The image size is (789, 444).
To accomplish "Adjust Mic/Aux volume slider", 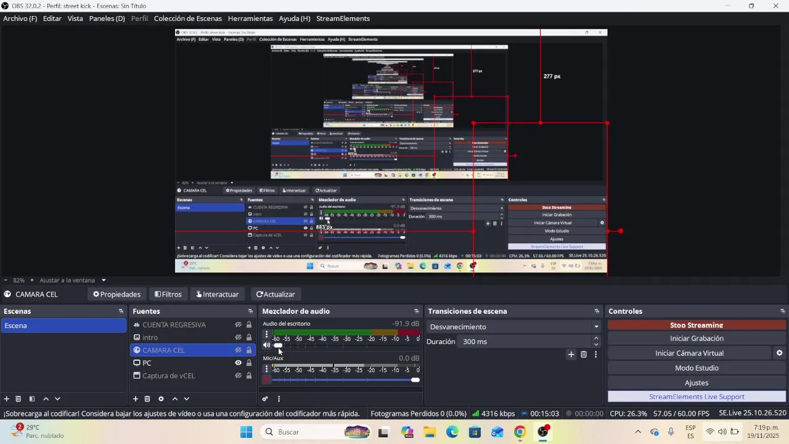I will click(346, 380).
